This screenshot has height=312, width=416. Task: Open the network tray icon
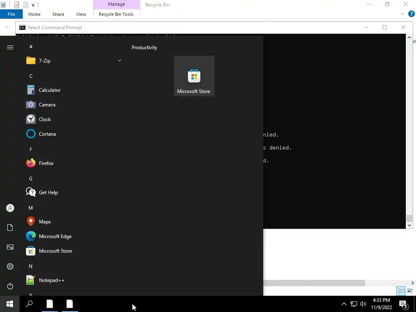(354, 304)
